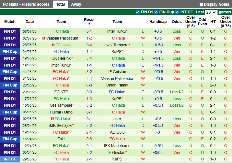Click the red card icon on 28/06/25 FC Haka

[x=53, y=45]
